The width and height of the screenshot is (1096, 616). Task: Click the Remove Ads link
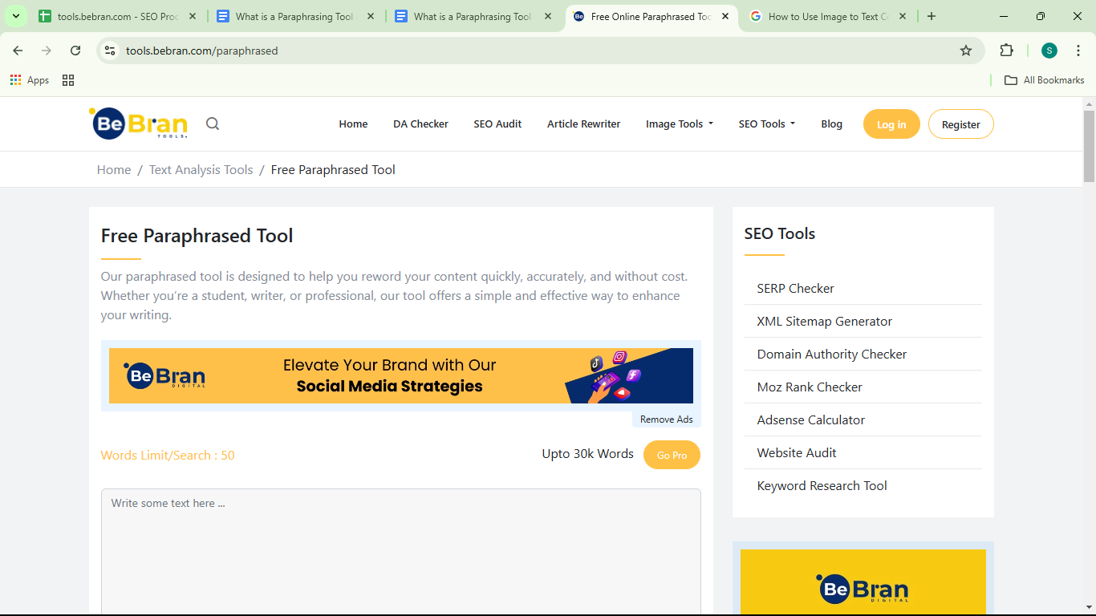[x=667, y=419]
